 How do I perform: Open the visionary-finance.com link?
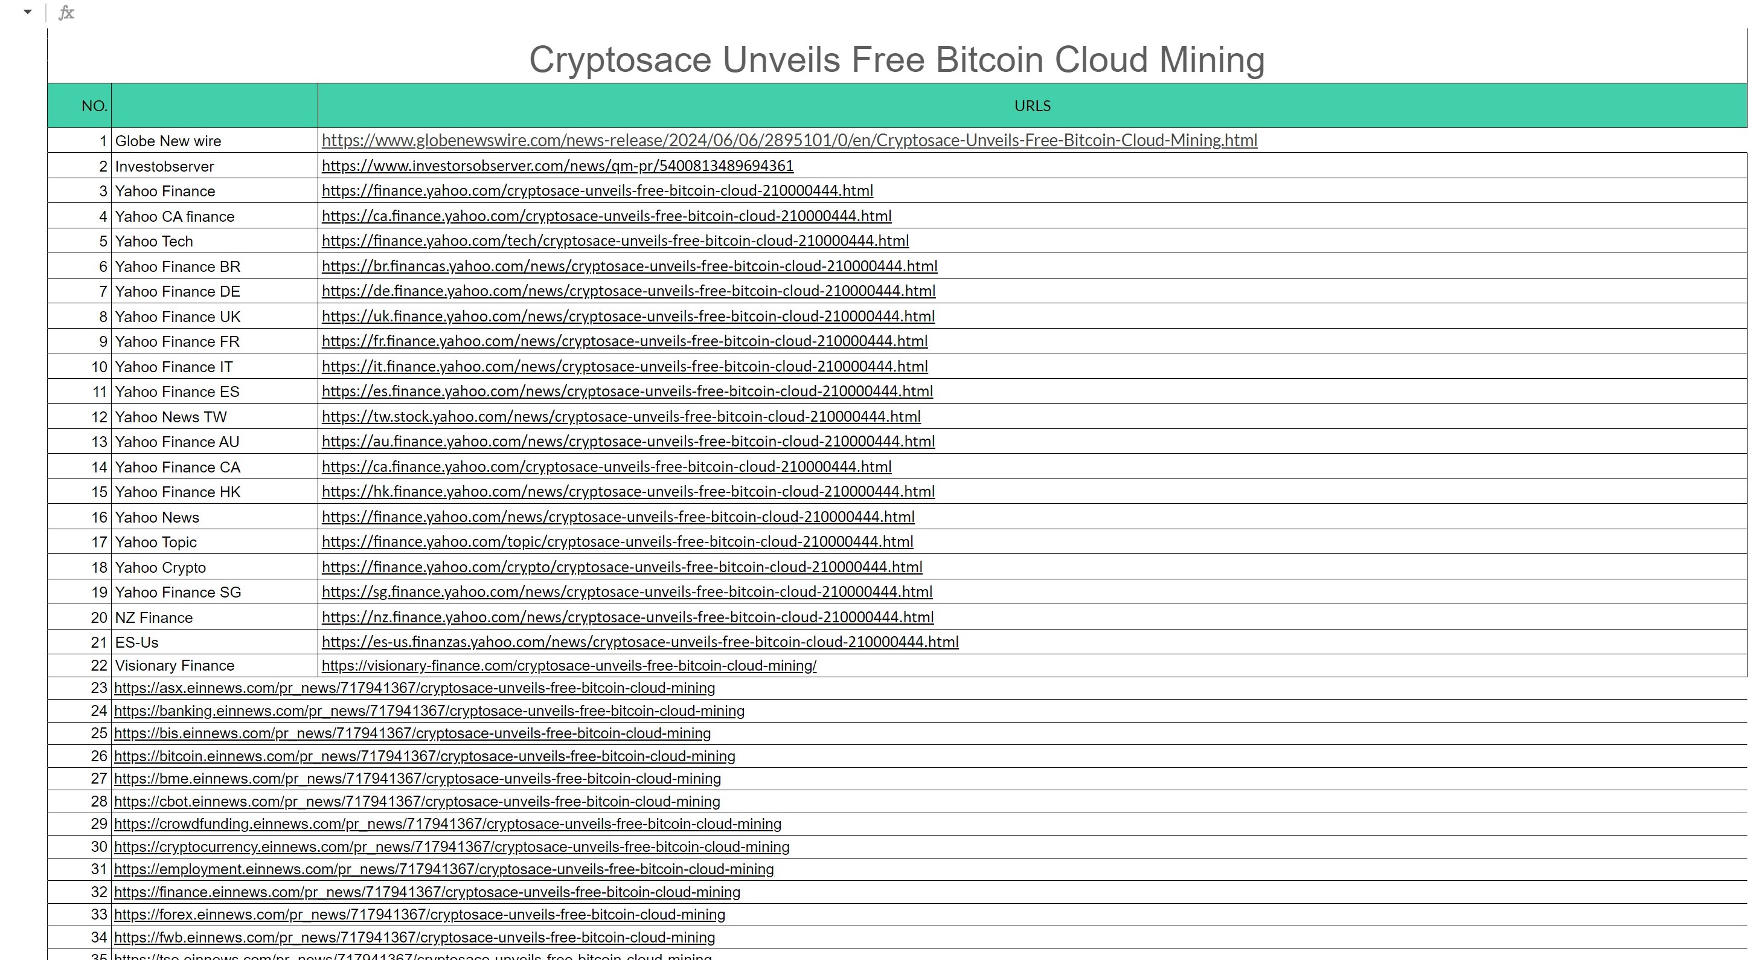coord(568,666)
